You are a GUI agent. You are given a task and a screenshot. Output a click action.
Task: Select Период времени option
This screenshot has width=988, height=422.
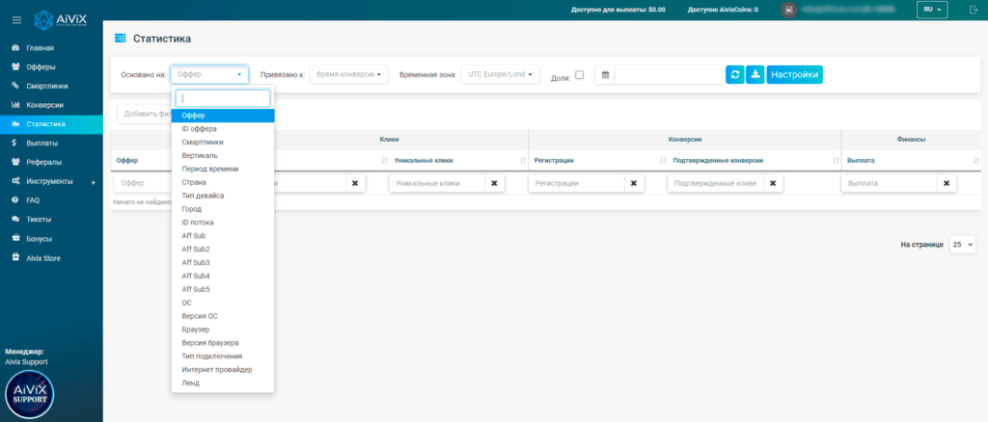point(223,170)
